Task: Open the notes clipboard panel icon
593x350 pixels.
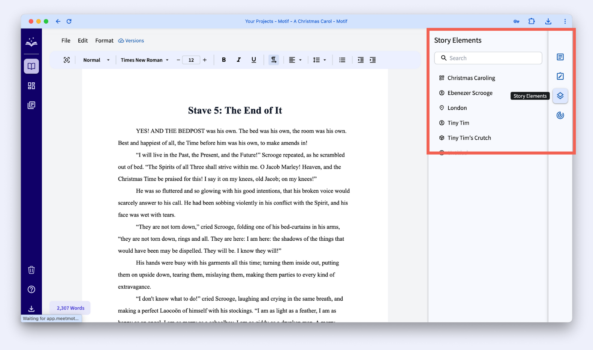Action: pos(560,76)
